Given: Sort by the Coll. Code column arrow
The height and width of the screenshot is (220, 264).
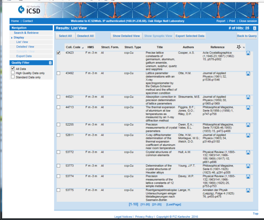Looking at the screenshot, I should click(83, 47).
